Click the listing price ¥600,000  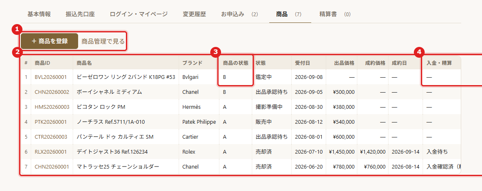click(x=344, y=137)
